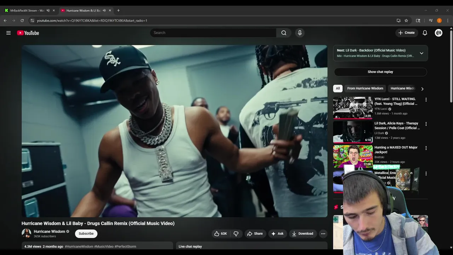Click the YFN Lucci - STILL WAITING title
This screenshot has width=453, height=255.
(x=396, y=101)
